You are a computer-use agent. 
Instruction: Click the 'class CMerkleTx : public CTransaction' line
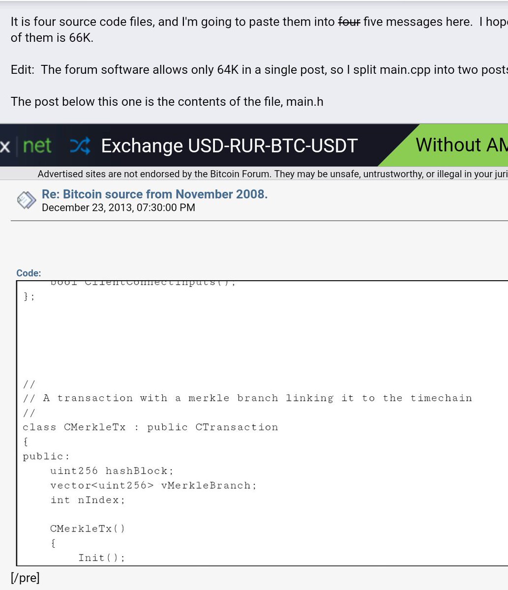coord(150,427)
